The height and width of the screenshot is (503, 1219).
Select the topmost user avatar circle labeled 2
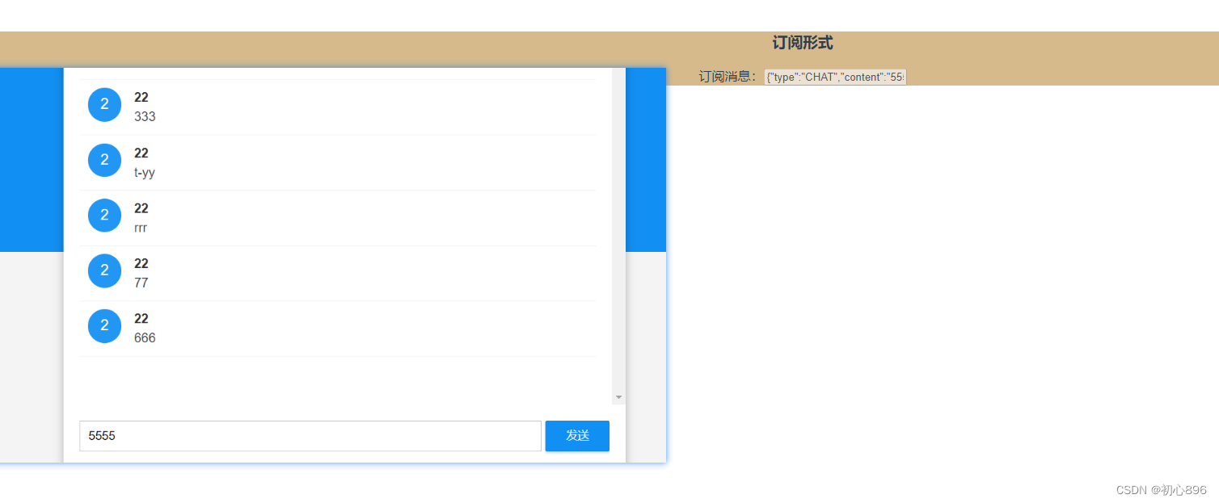click(x=104, y=104)
